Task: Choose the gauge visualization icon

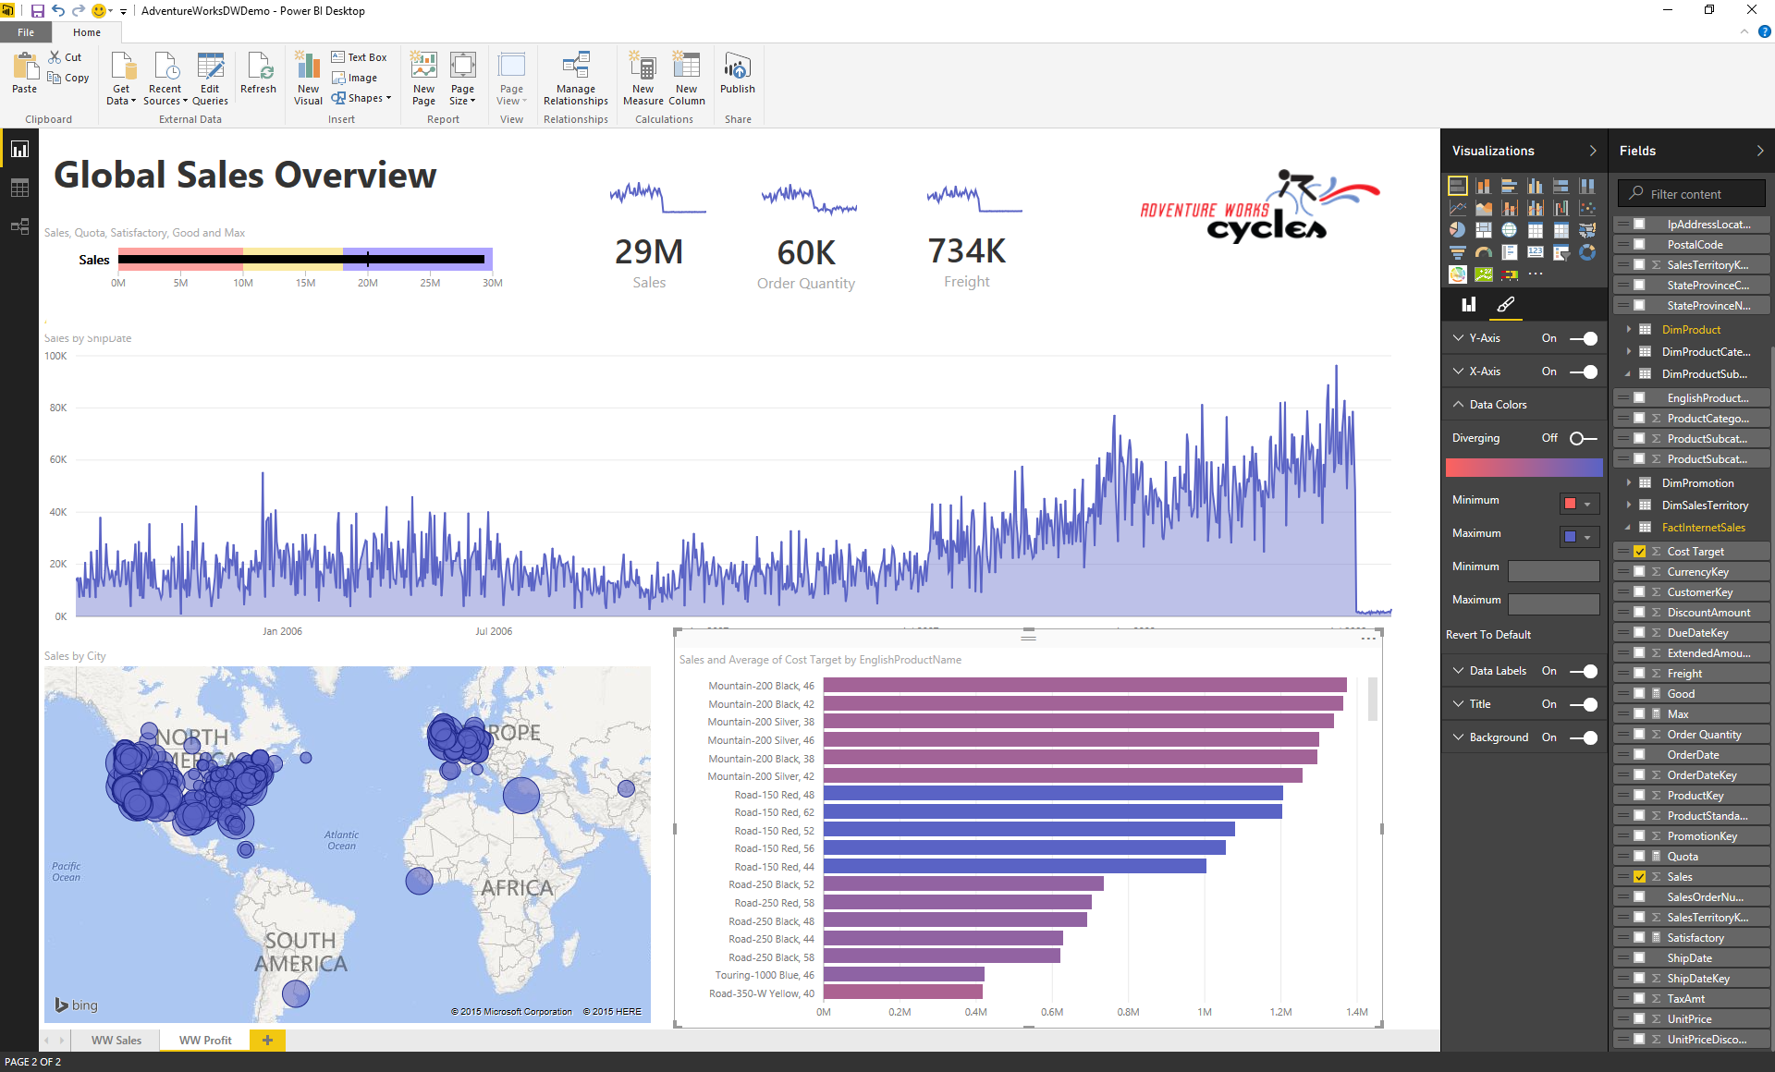Action: click(1483, 252)
